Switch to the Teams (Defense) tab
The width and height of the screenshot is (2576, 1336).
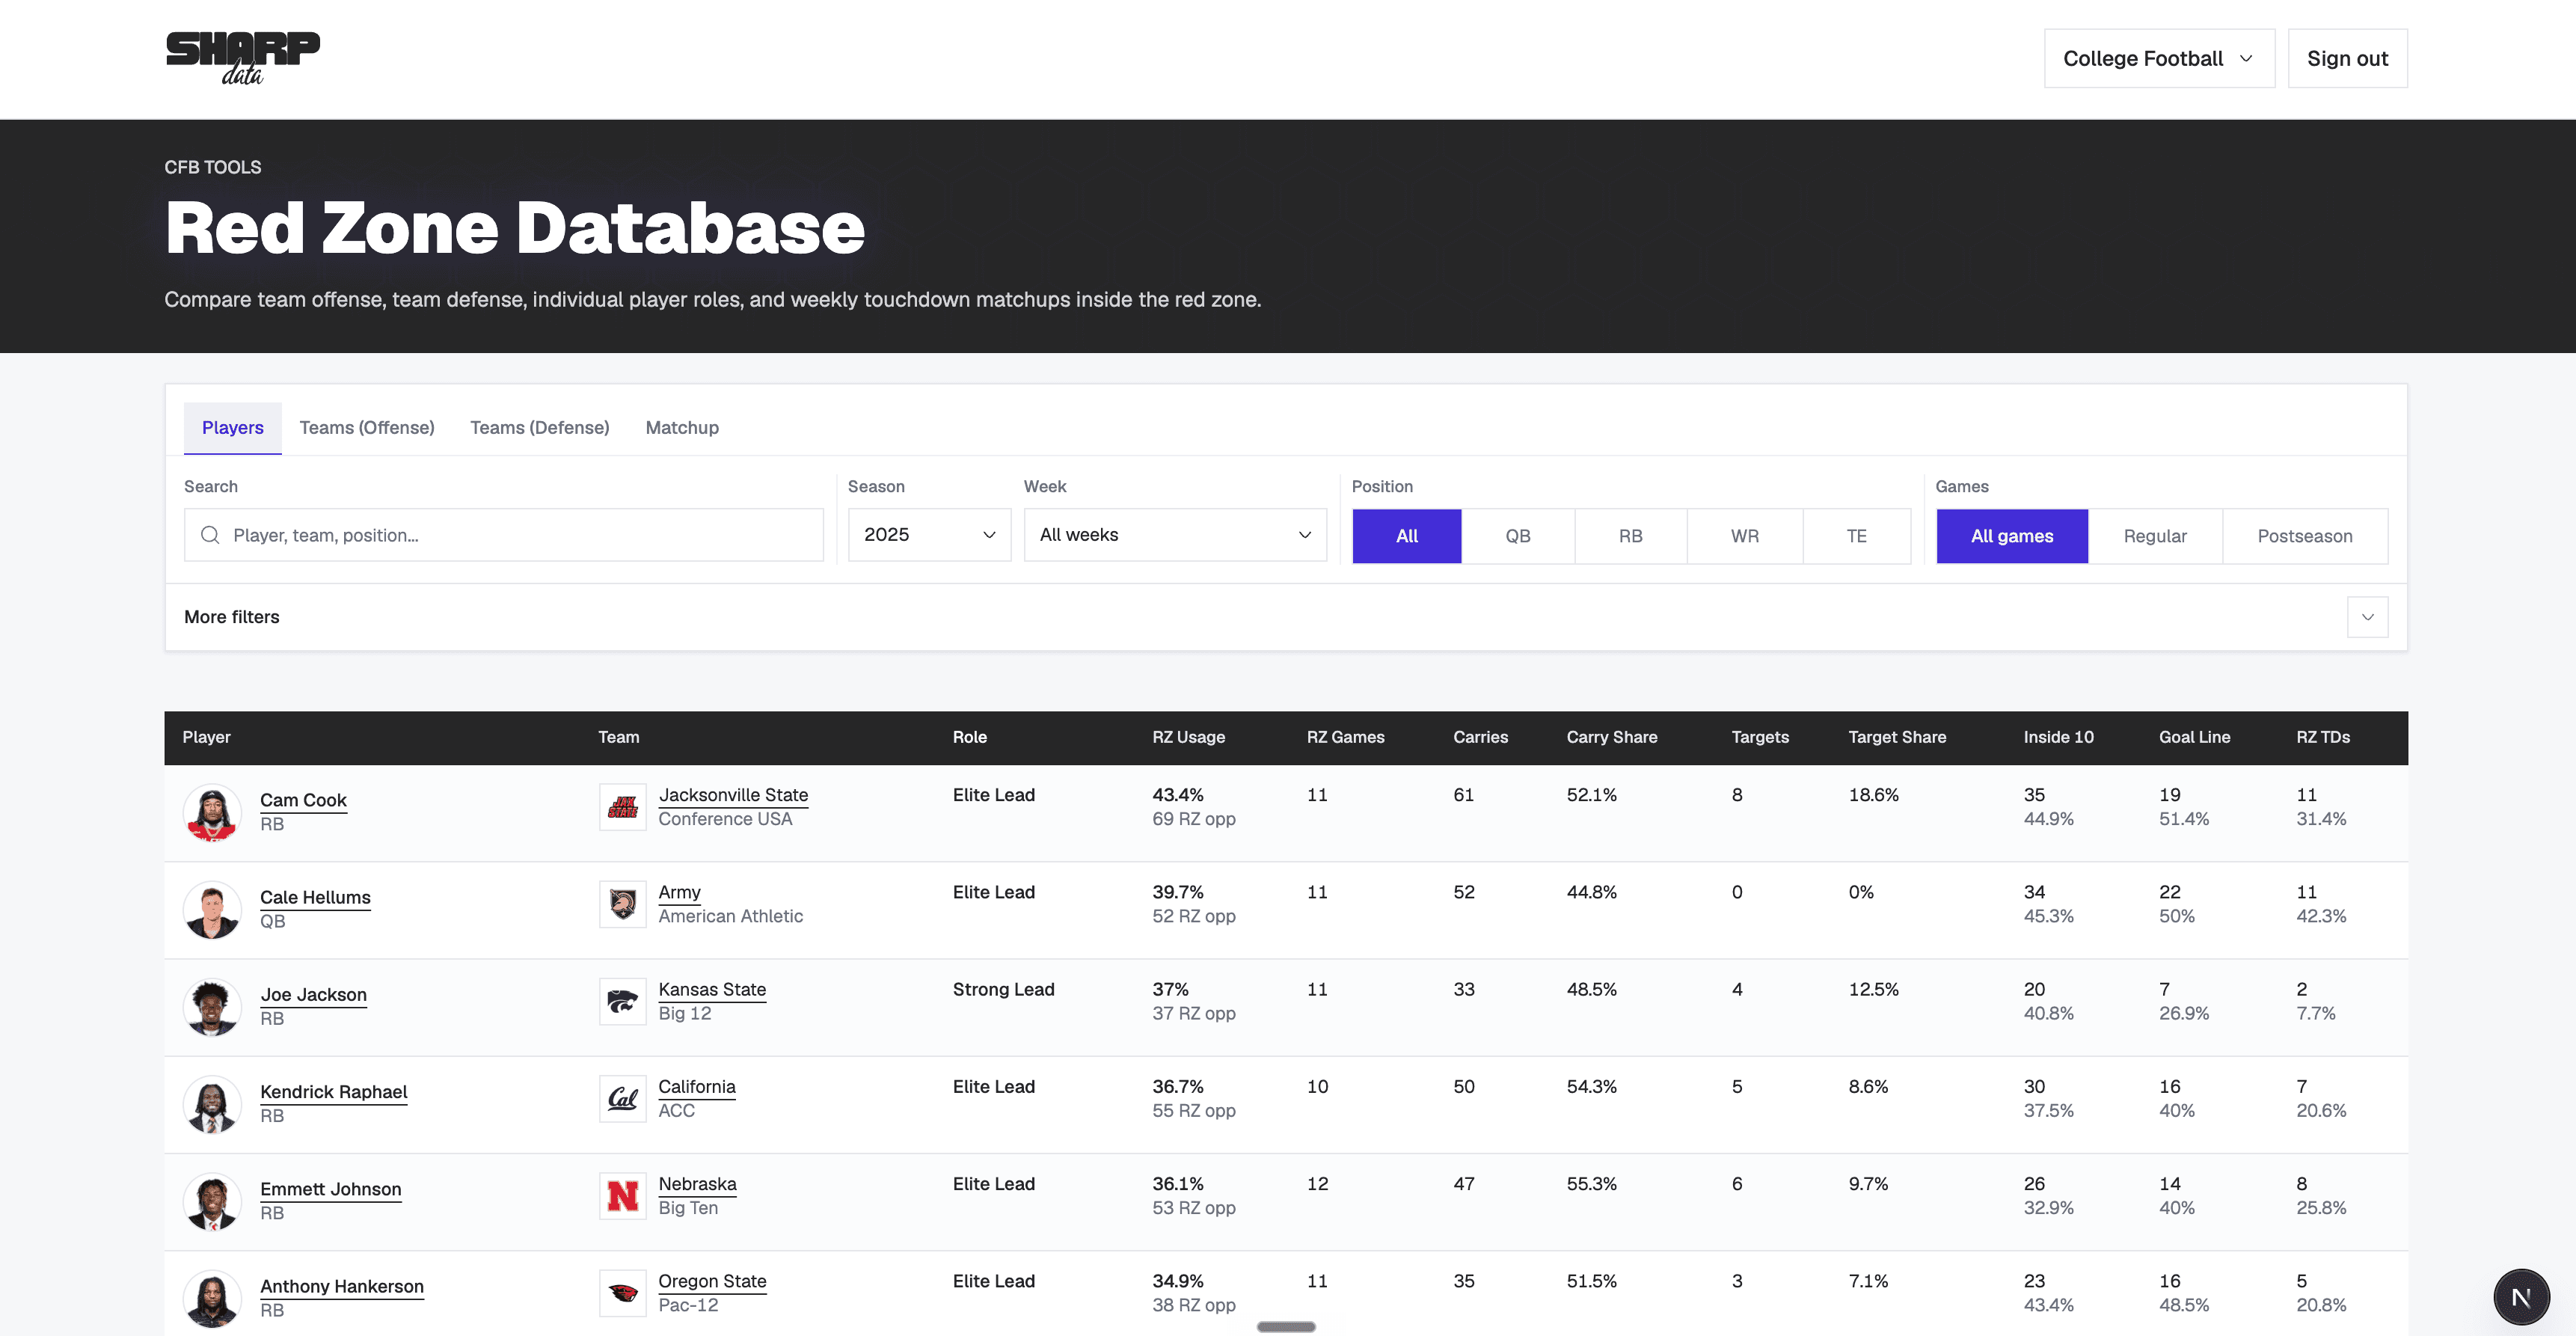coord(540,428)
